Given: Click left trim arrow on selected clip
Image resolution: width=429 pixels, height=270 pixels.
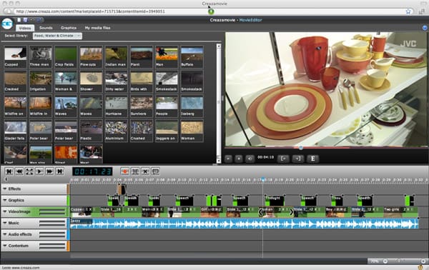Looking at the screenshot, I should (261, 212).
